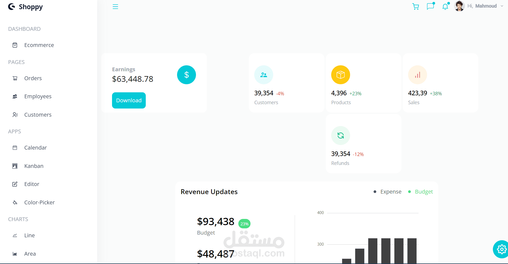This screenshot has width=508, height=264.
Task: Click the Kanban board icon
Action: point(15,166)
